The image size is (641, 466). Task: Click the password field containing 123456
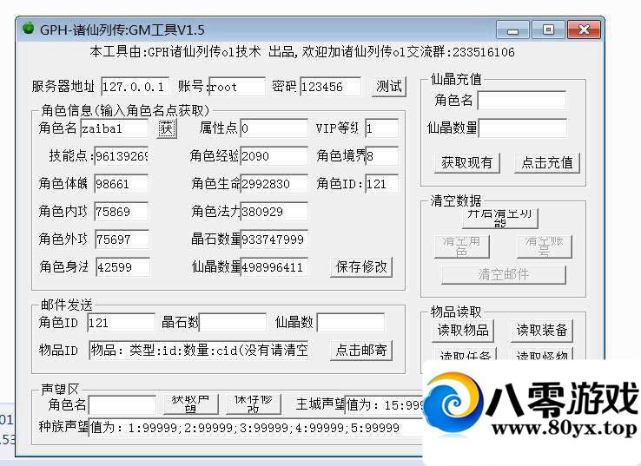[330, 87]
